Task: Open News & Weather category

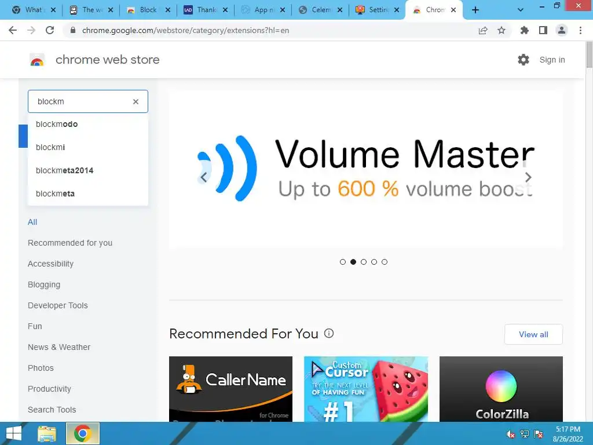Action: 59,347
